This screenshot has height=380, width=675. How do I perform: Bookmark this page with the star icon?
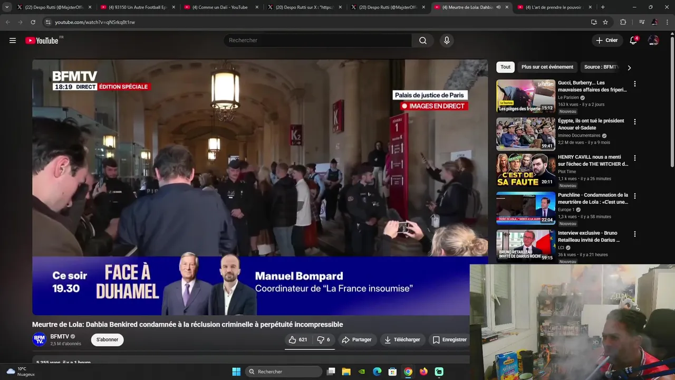point(605,22)
